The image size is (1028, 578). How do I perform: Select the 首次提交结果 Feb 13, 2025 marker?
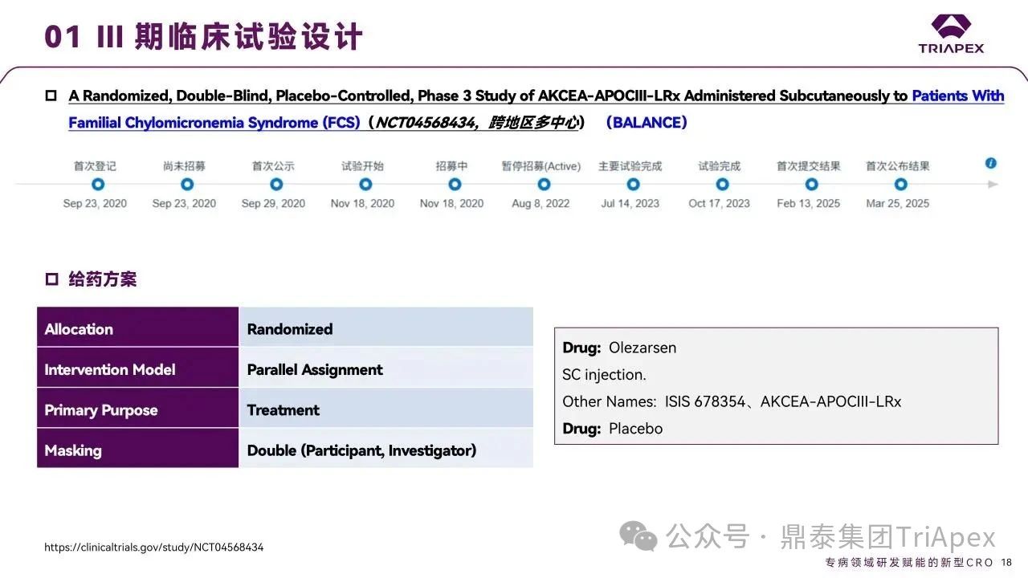pyautogui.click(x=810, y=185)
